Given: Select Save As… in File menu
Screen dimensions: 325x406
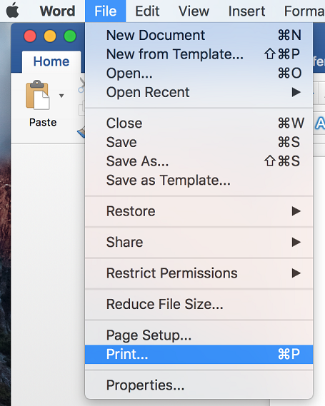Looking at the screenshot, I should 199,161.
